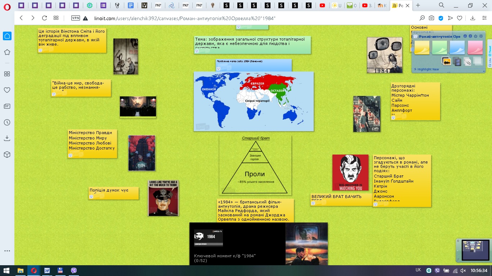Open Opera sidebar Home icon

pos(7,36)
